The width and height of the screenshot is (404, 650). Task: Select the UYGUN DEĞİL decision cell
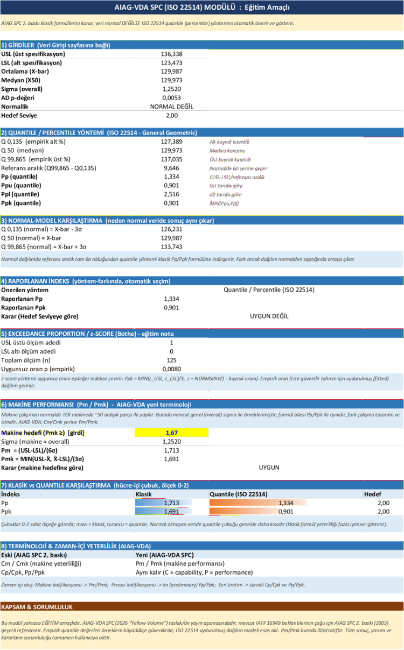(269, 316)
